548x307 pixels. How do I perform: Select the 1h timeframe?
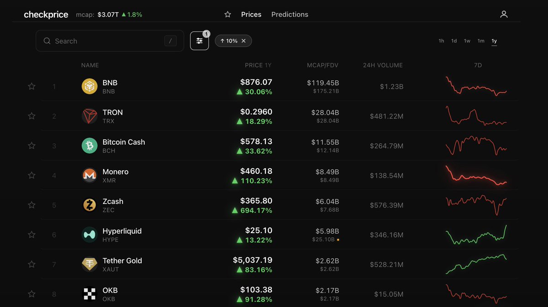(441, 41)
